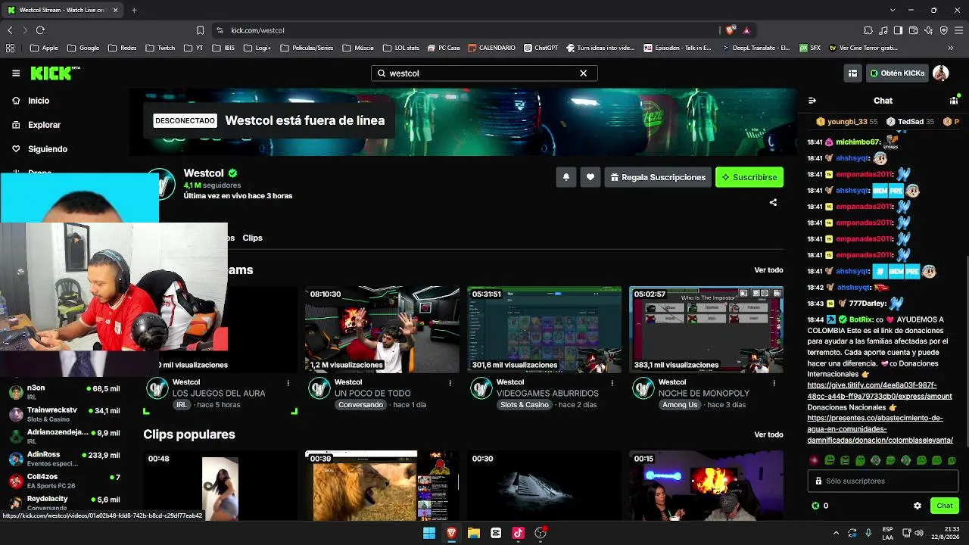Open Windows Start menu
The image size is (969, 545).
click(x=429, y=533)
